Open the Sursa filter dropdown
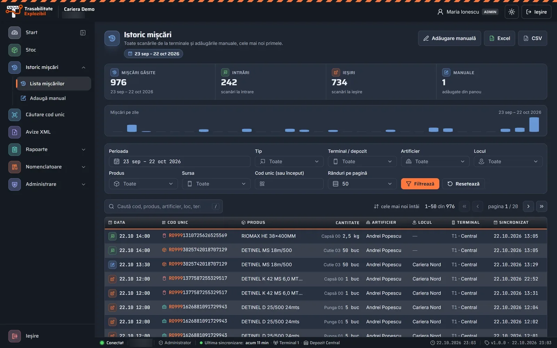This screenshot has width=557, height=348. pyautogui.click(x=216, y=184)
